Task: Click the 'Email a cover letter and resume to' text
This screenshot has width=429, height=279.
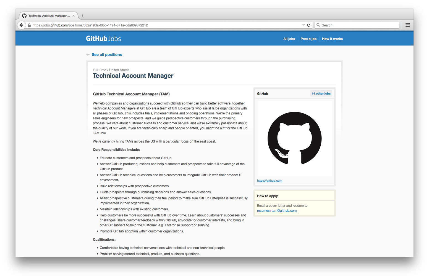Action: 282,206
